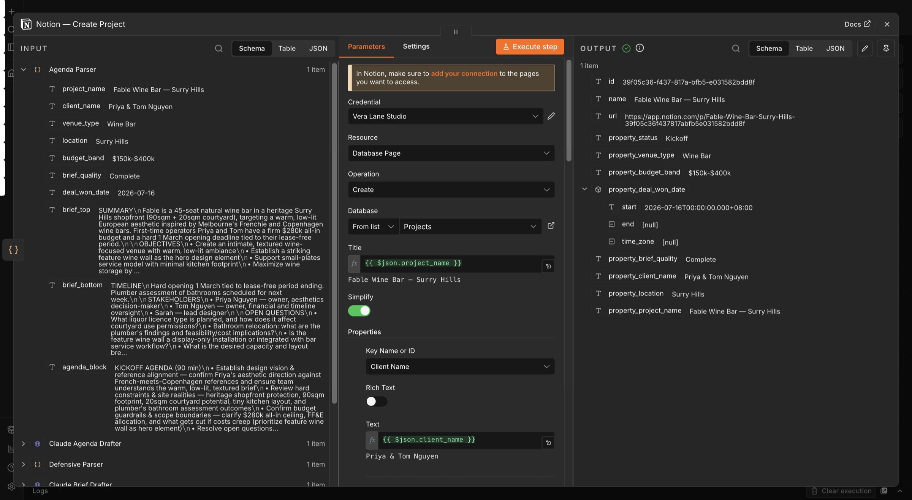Click the fx icon beside Title field
The image size is (912, 500).
pos(354,263)
